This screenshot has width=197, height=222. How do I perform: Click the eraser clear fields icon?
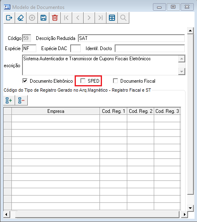[20, 18]
